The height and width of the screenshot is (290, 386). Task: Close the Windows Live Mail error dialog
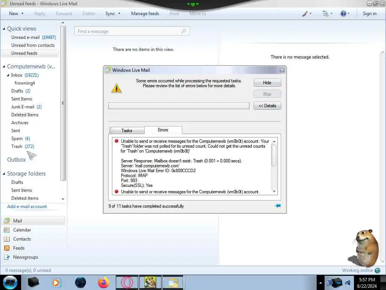pyautogui.click(x=282, y=70)
